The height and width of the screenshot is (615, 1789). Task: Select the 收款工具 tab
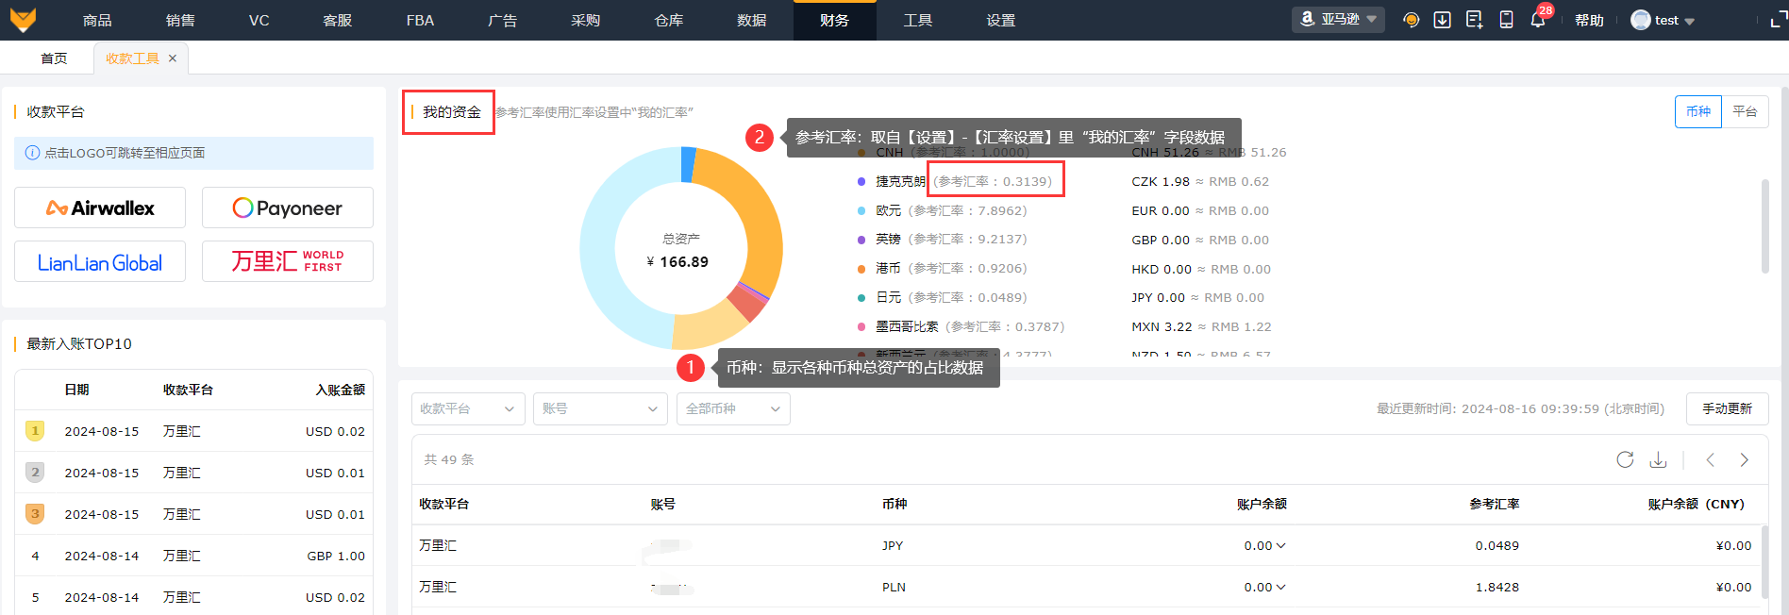[132, 58]
